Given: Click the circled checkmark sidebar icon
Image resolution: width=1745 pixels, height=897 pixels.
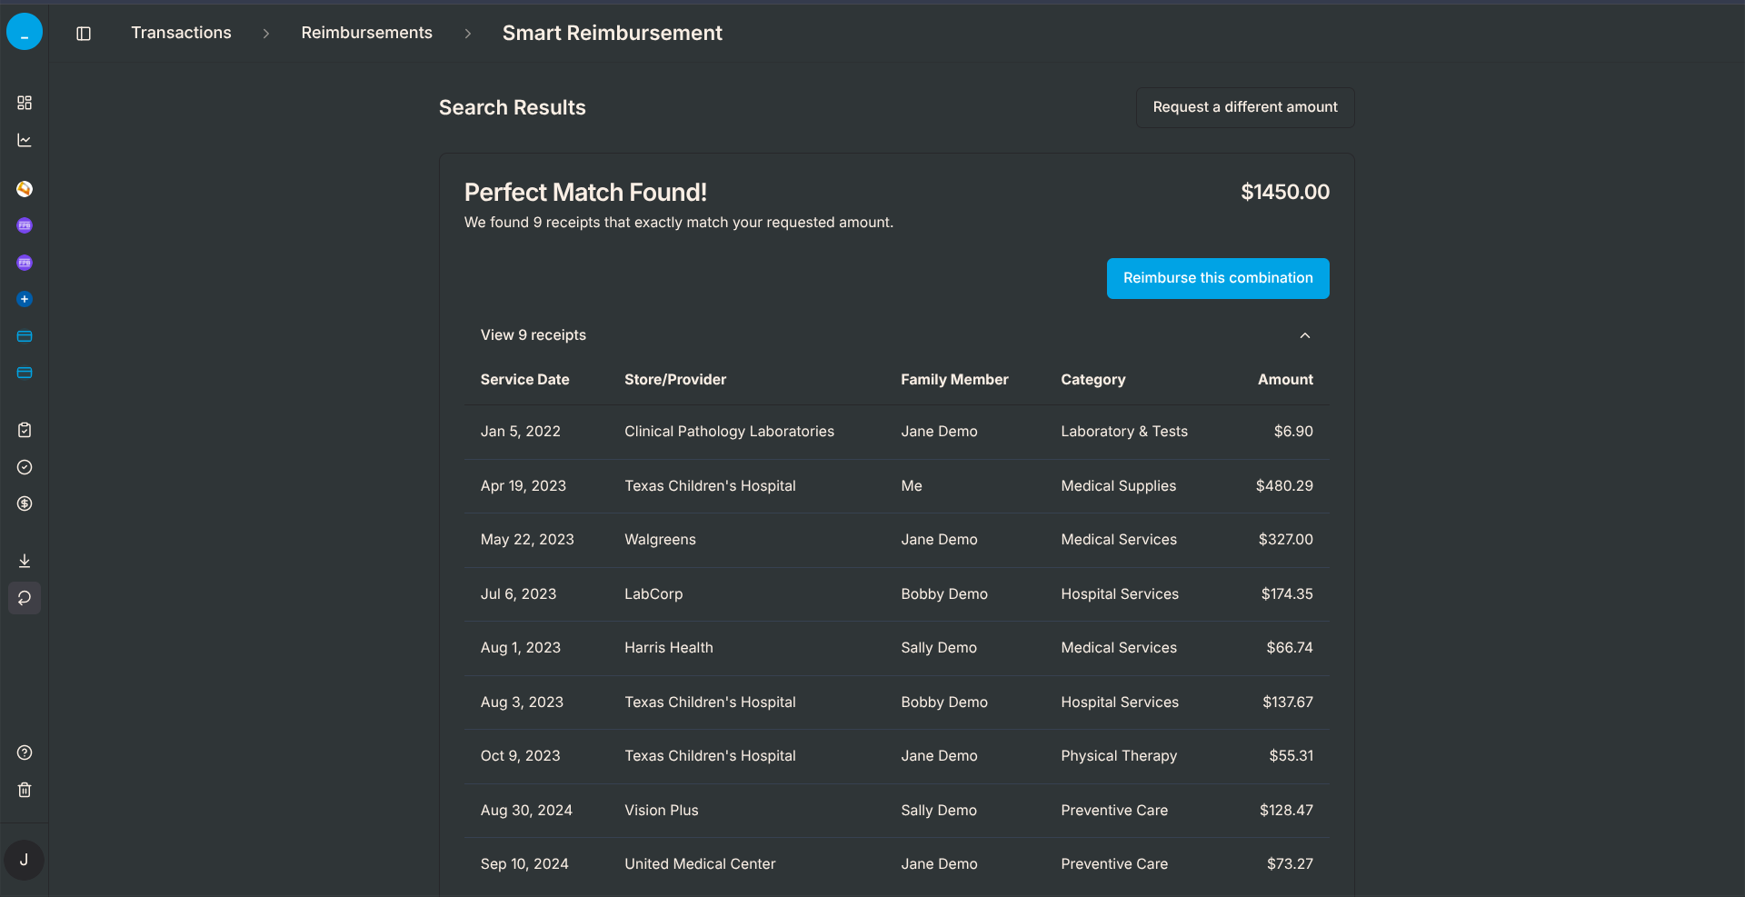Looking at the screenshot, I should pyautogui.click(x=25, y=467).
